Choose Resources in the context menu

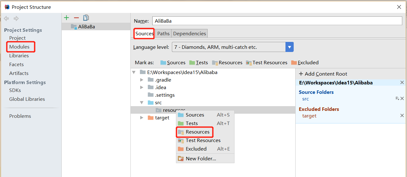[205, 132]
